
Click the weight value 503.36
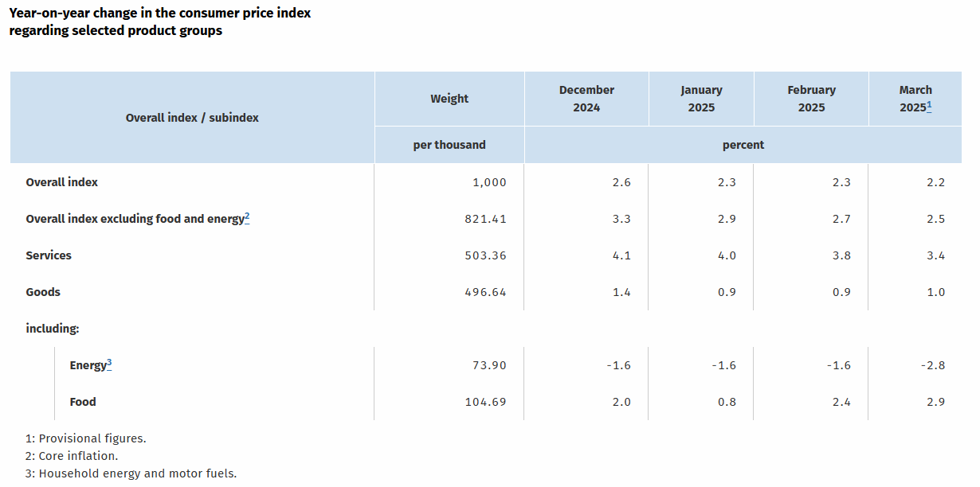(x=486, y=255)
